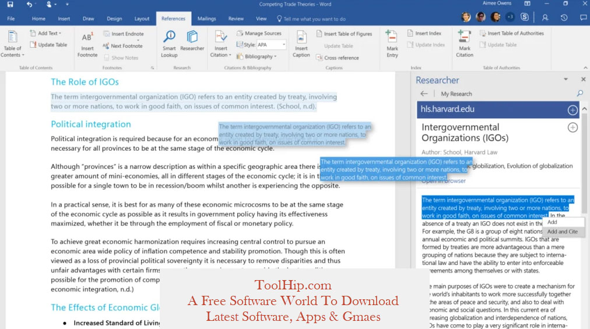Click Mark Entry

pos(392,44)
